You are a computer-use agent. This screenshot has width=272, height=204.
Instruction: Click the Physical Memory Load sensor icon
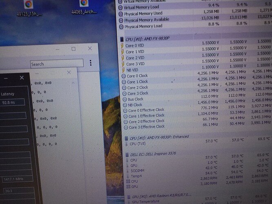[x=121, y=27]
